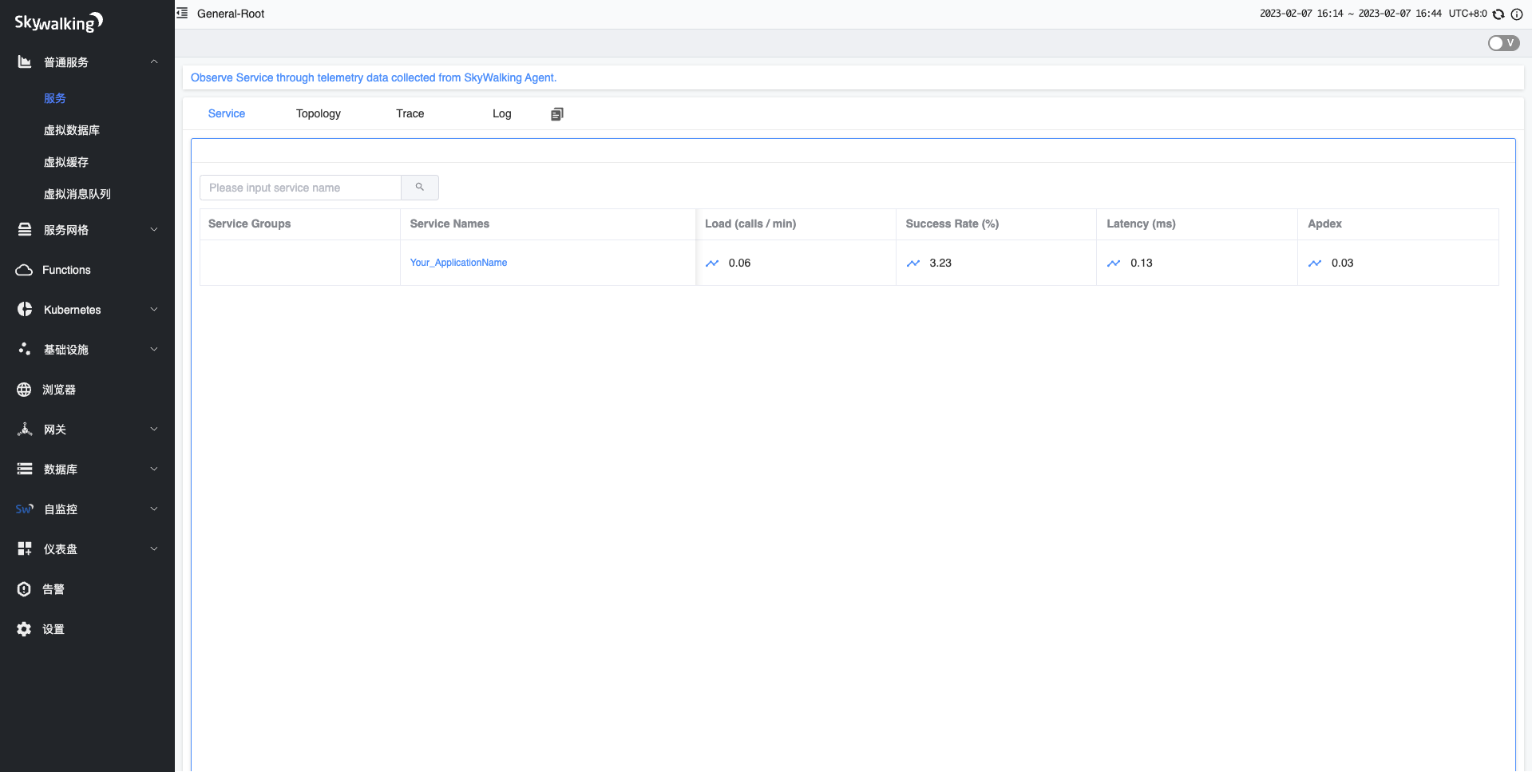Click the Apdex trend chart icon
The image size is (1532, 772).
pos(1315,263)
